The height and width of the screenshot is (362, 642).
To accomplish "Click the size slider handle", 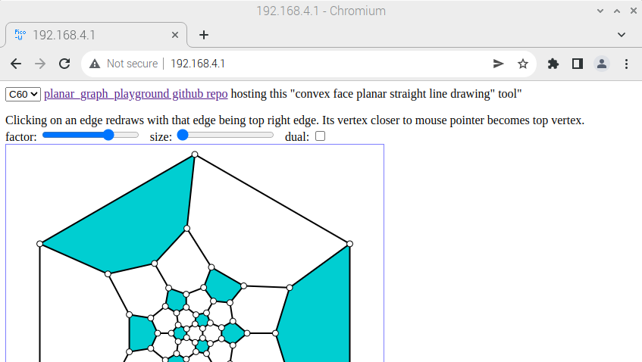I will 183,135.
